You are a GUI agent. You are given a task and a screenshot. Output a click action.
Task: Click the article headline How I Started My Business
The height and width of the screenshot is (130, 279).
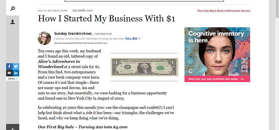[x=107, y=19]
